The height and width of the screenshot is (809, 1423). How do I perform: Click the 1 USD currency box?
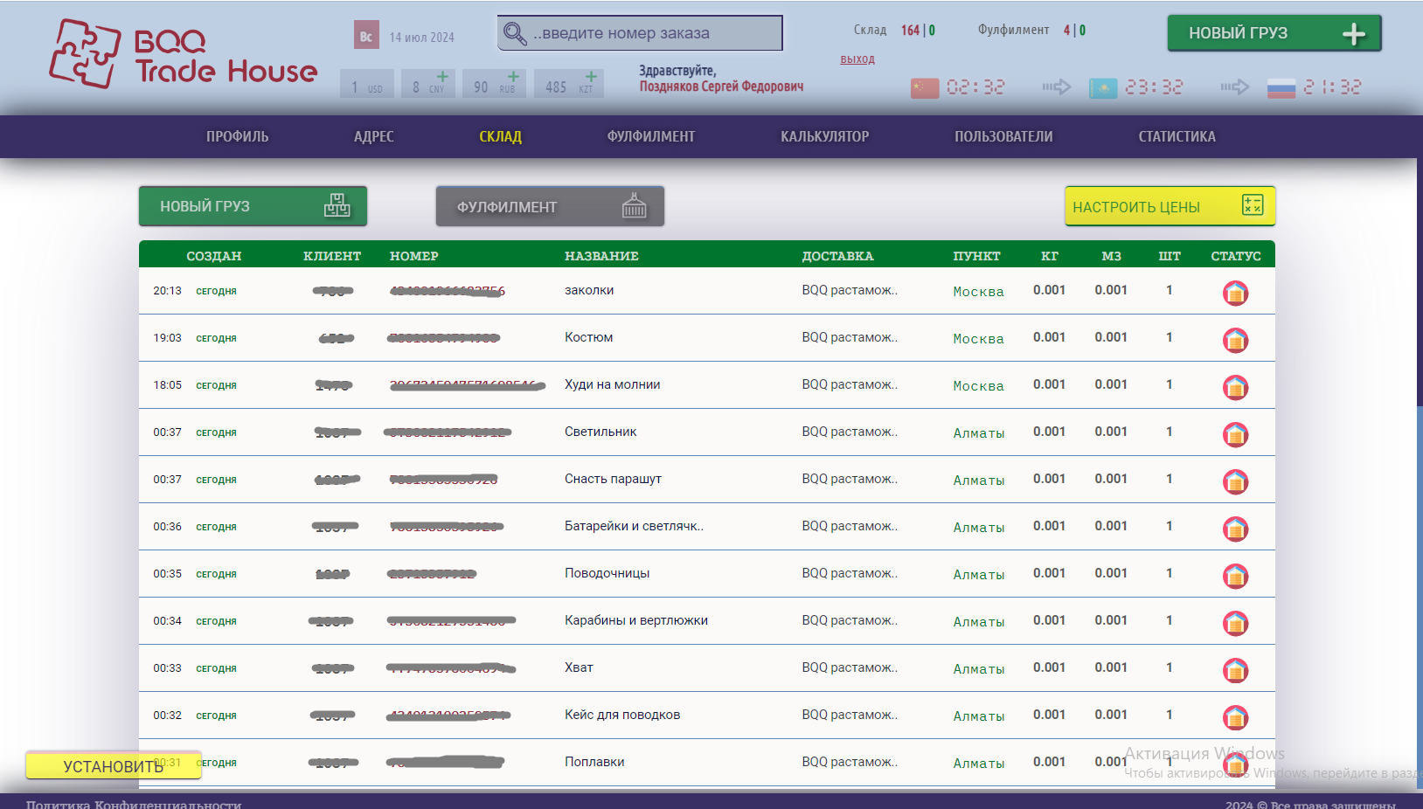[367, 84]
